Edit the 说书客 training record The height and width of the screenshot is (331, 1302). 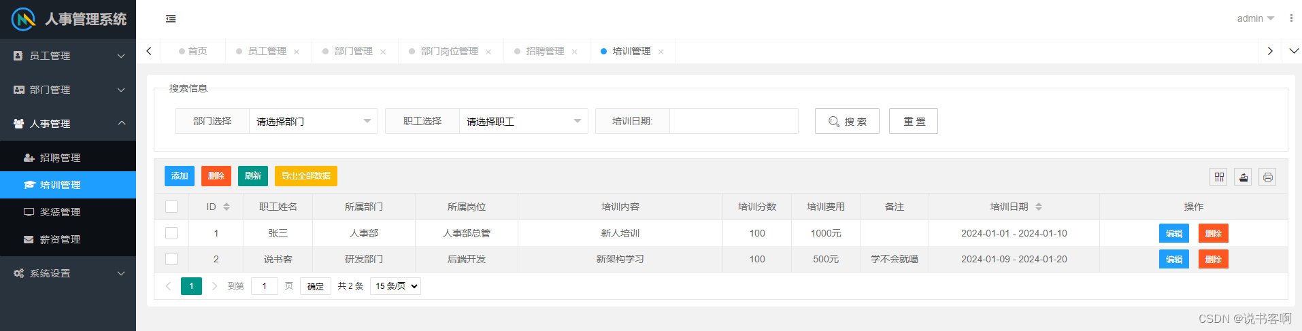pyautogui.click(x=1174, y=259)
